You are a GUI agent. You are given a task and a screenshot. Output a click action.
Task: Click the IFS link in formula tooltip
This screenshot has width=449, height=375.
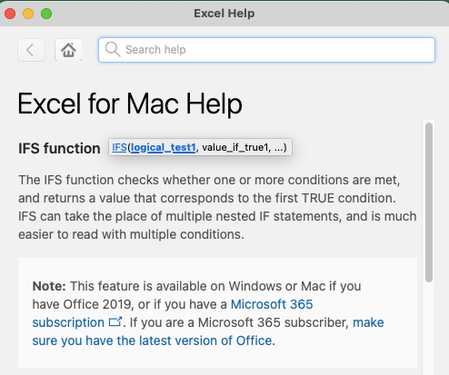coord(119,147)
